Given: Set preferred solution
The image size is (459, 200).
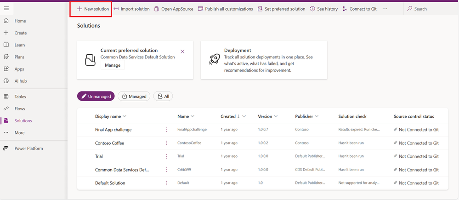Looking at the screenshot, I should (x=281, y=9).
